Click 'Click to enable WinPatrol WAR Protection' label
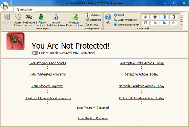 point(66,53)
